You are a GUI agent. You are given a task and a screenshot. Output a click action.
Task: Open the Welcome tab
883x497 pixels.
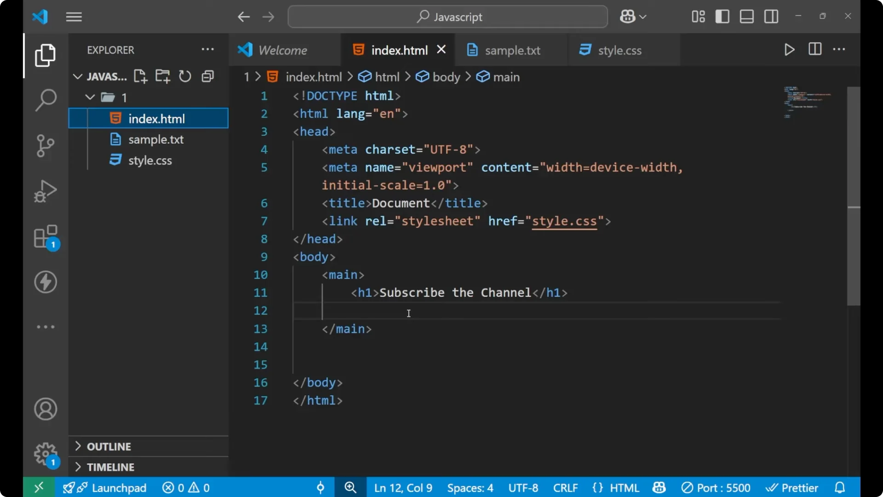point(282,50)
